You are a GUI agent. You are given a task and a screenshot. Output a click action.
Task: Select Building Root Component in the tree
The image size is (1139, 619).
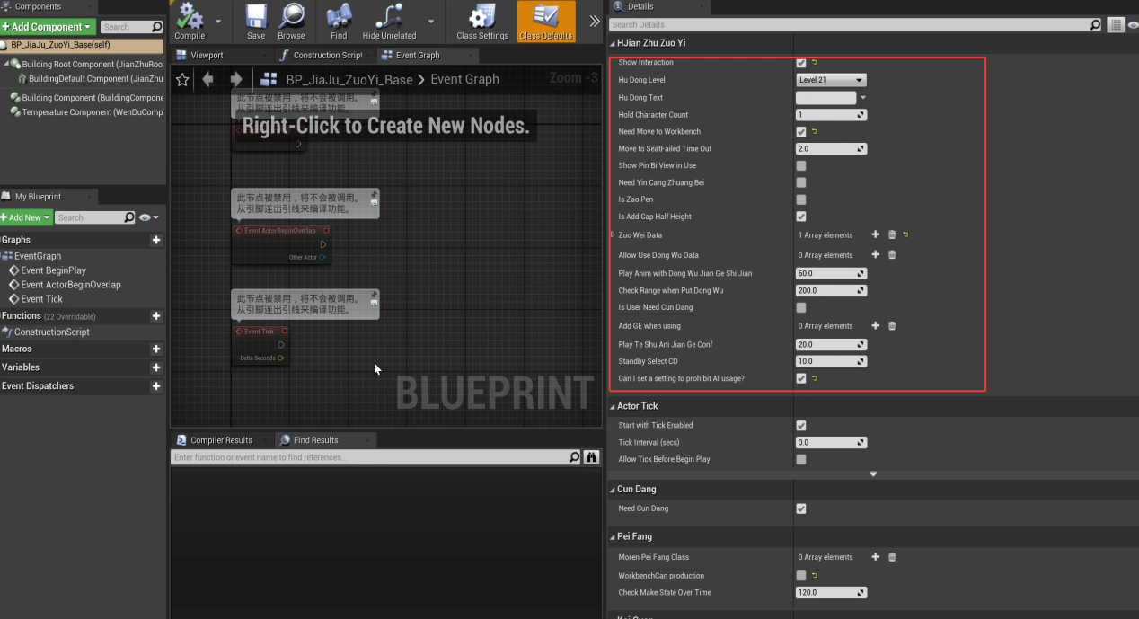tap(92, 65)
